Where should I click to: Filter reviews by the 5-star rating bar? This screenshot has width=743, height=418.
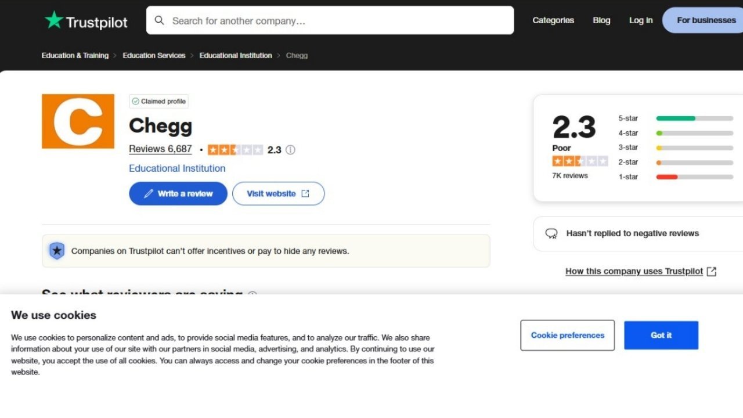click(694, 118)
